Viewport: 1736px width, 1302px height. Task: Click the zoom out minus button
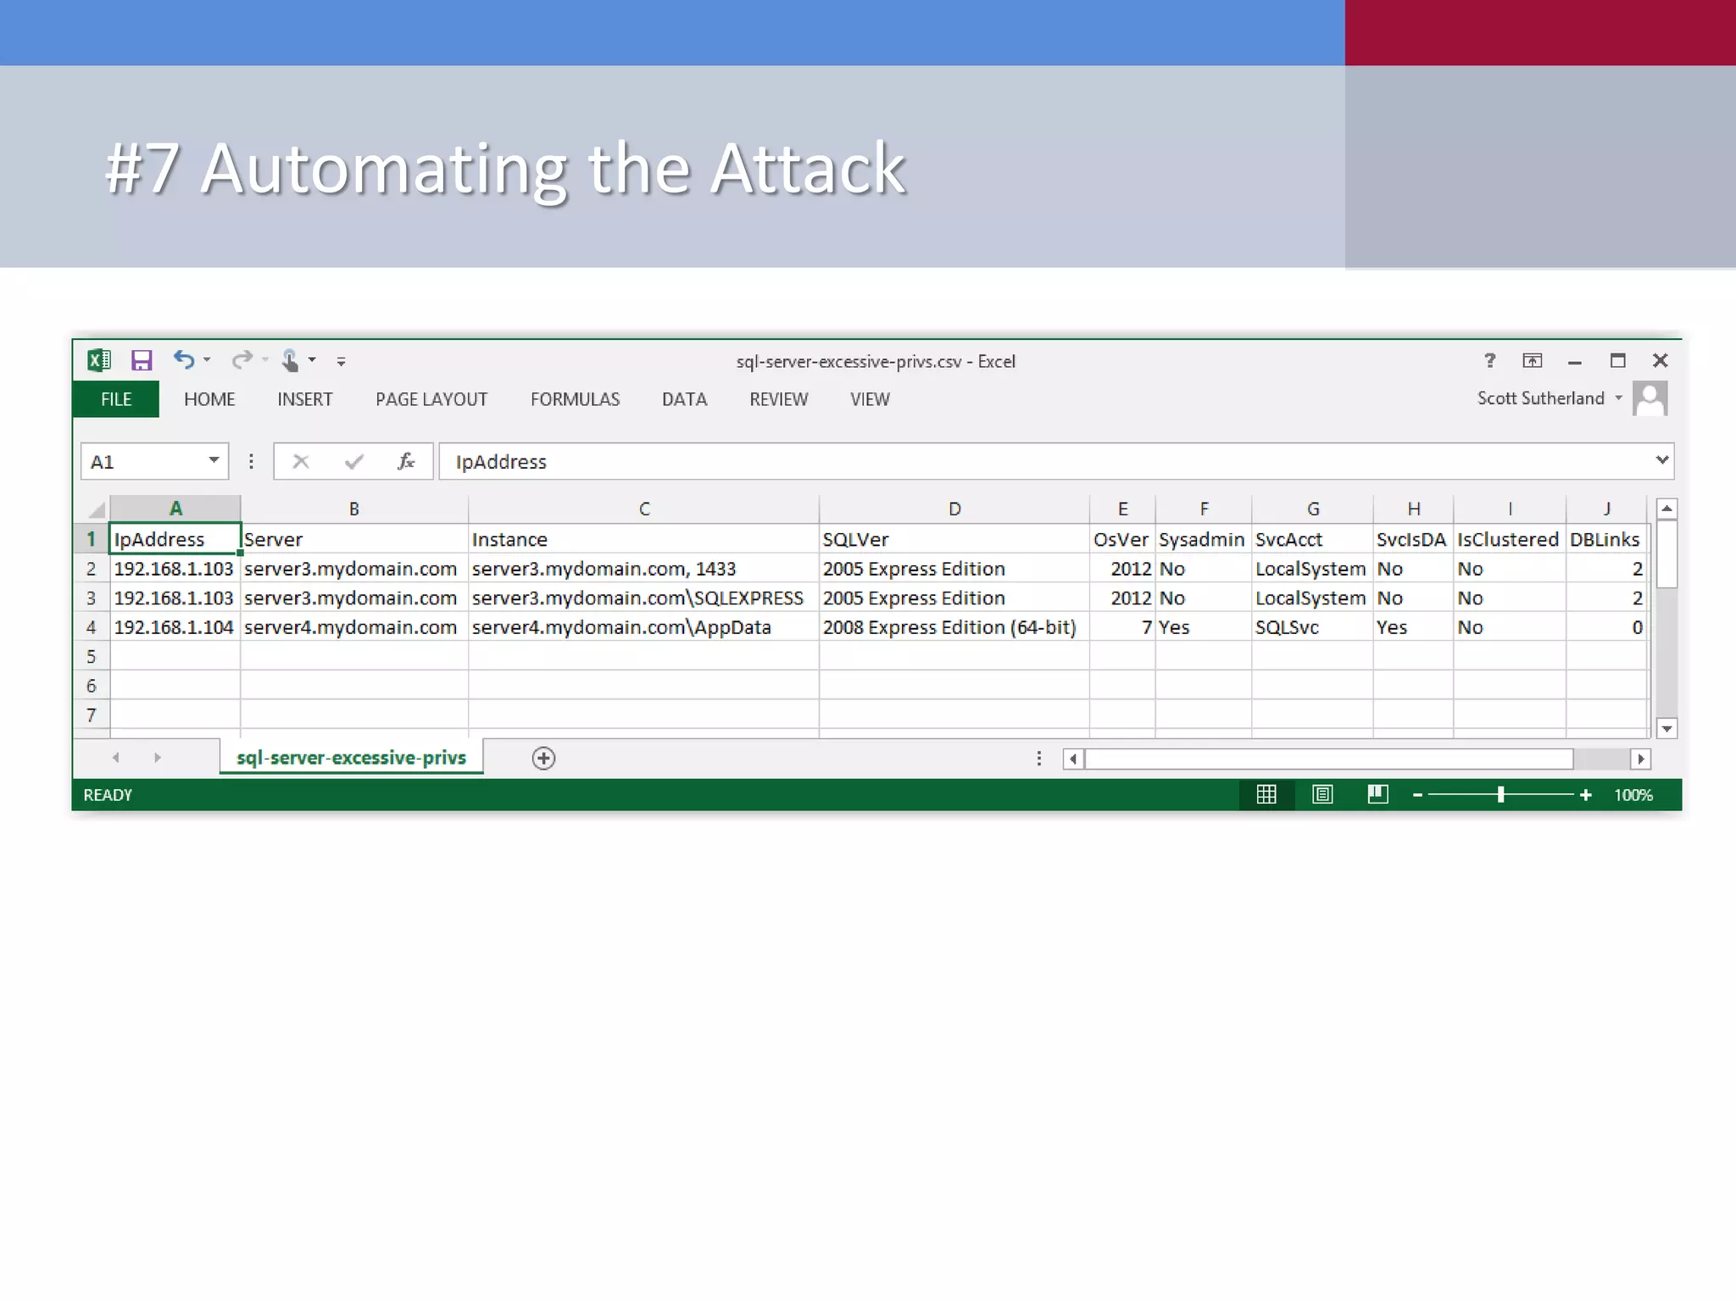coord(1417,795)
